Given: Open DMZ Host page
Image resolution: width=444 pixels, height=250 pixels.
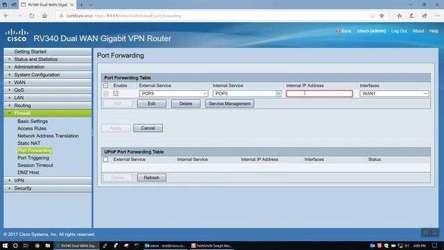Looking at the screenshot, I should 28,172.
